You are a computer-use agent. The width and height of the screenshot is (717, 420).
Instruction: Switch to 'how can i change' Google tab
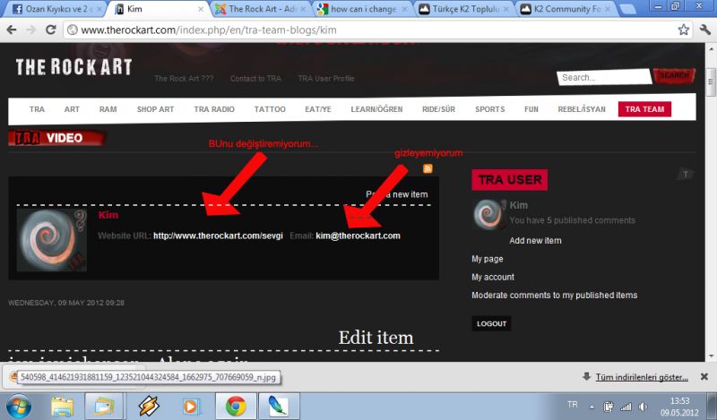362,9
